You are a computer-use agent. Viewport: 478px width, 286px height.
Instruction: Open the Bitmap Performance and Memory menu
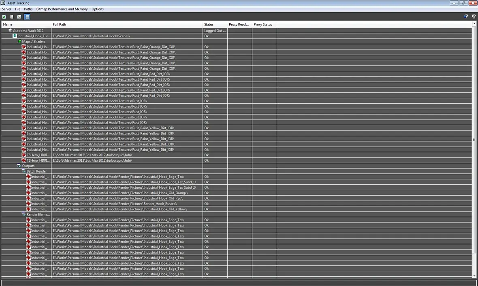(x=62, y=9)
